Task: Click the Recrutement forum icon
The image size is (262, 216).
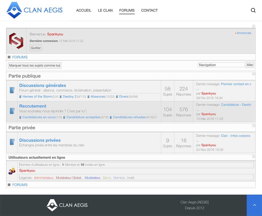Action: [12, 111]
